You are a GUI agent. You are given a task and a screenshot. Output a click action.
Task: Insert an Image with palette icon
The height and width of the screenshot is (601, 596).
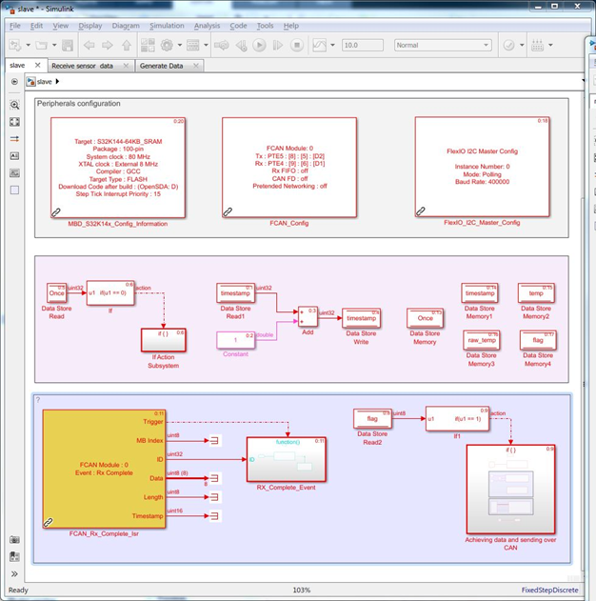(x=14, y=172)
